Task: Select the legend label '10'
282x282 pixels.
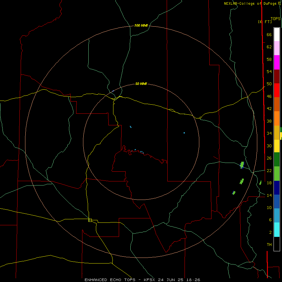Action: (x=269, y=208)
